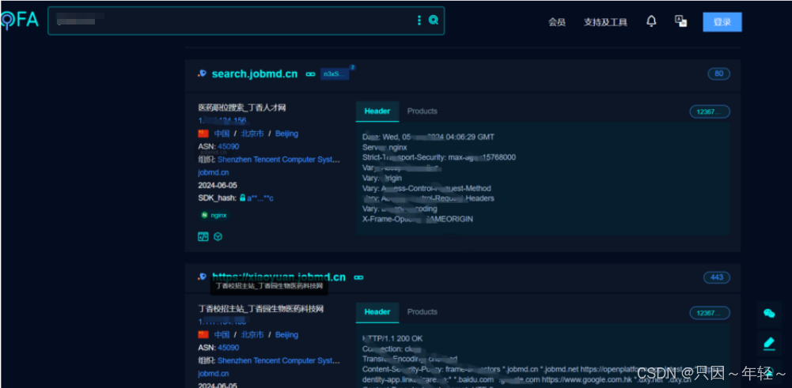Open the search.jobmd.cn host link
This screenshot has width=792, height=388.
[x=255, y=74]
